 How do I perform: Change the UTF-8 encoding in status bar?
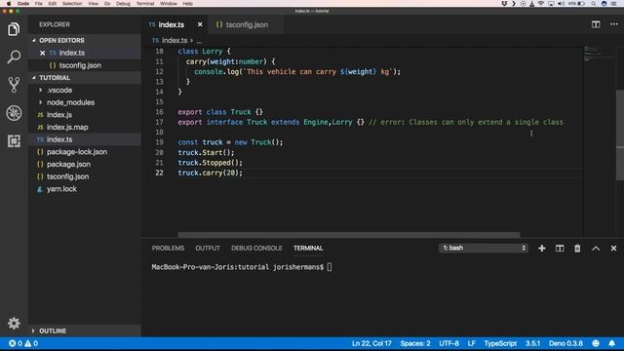[448, 343]
